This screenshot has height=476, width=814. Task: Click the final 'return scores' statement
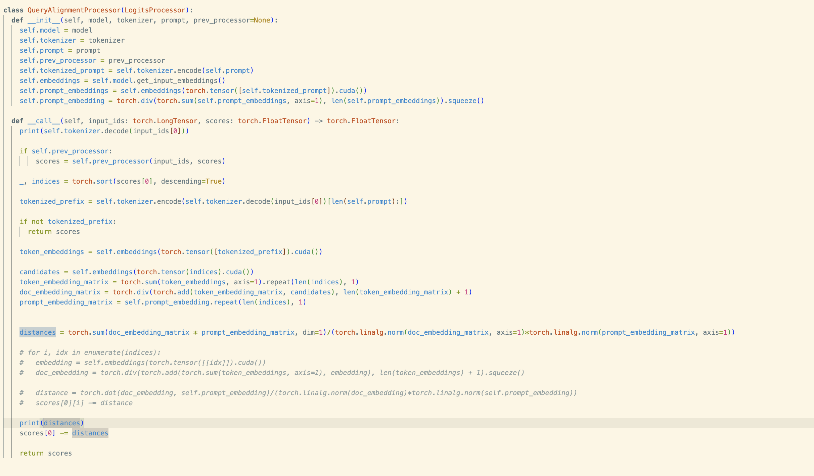pyautogui.click(x=46, y=453)
